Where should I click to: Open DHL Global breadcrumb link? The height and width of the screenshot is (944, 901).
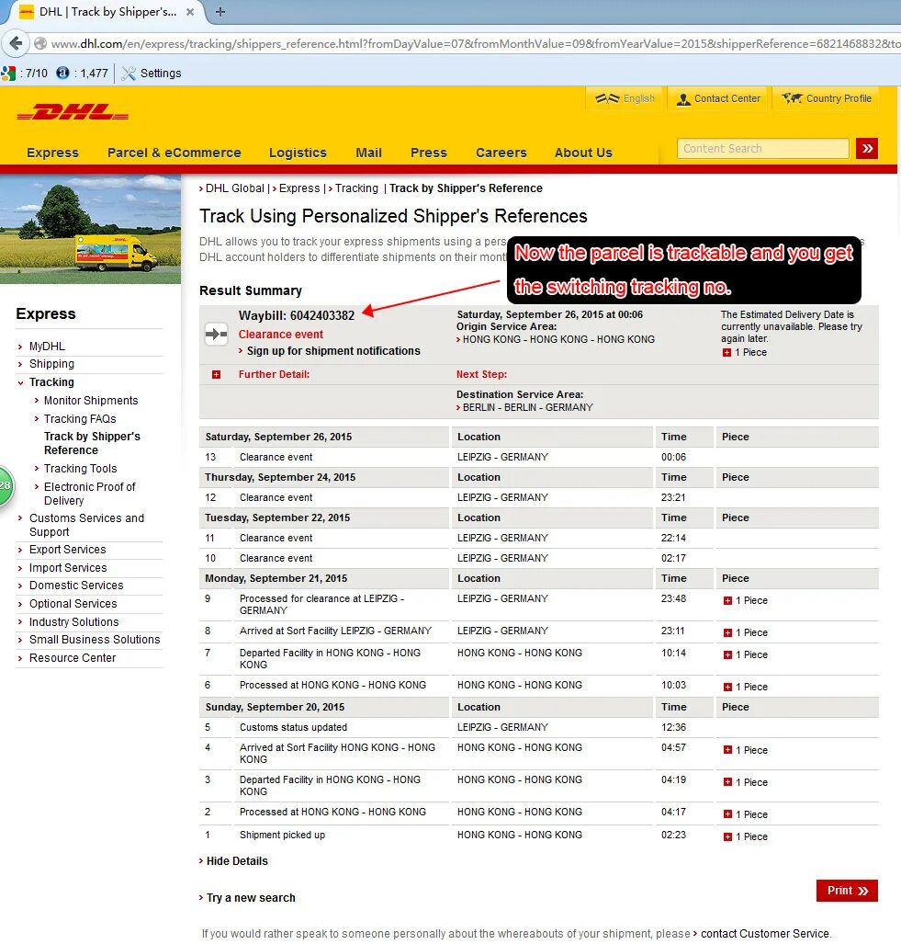[234, 188]
